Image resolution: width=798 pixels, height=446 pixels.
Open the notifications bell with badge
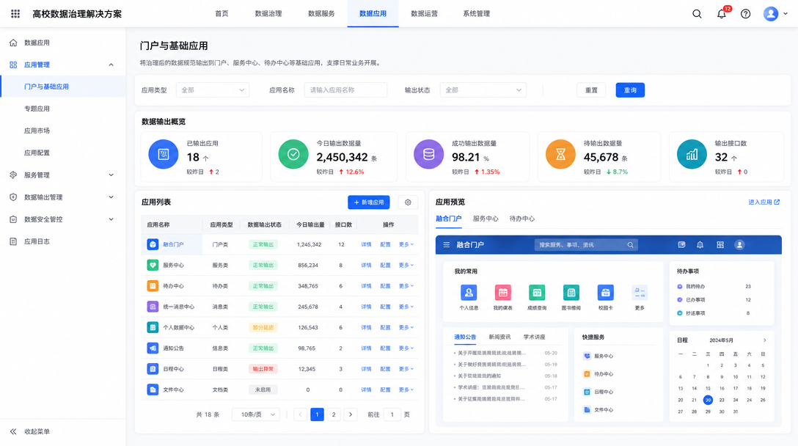[x=722, y=14]
